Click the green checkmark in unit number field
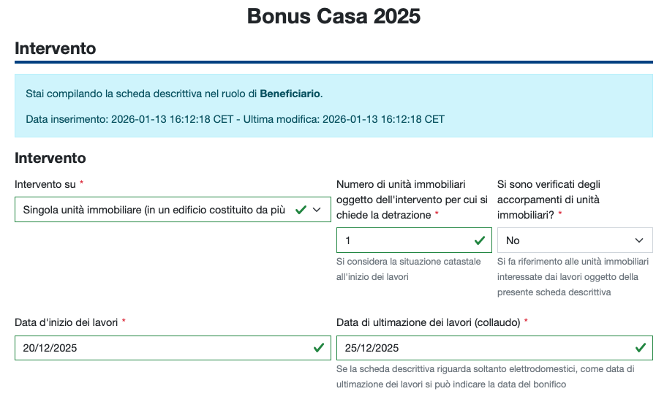This screenshot has height=394, width=656. tap(480, 240)
